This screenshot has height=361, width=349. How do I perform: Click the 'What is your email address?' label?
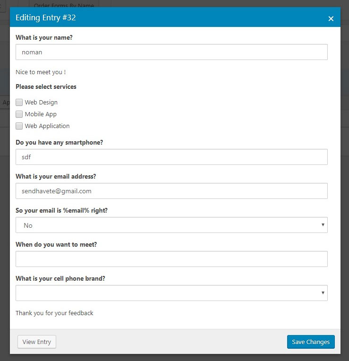coord(56,176)
